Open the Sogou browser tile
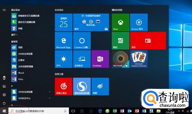Viewport: 192px width, 114px height. [x=82, y=87]
